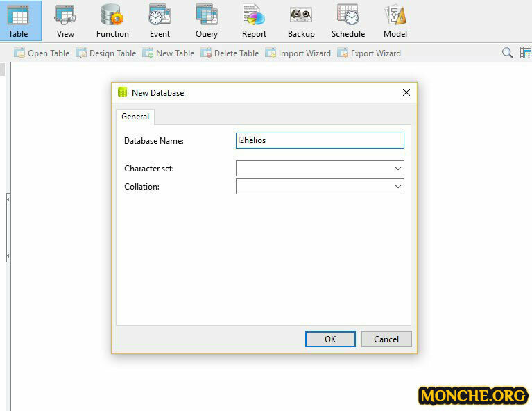Viewport: 532px width, 411px height.
Task: Click Open Table in the toolbar
Action: pos(42,53)
